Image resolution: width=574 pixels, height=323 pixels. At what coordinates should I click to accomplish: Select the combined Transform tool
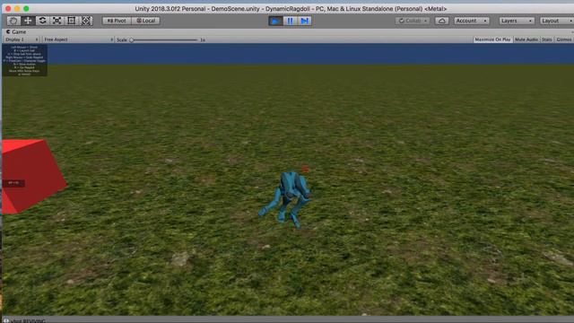(86, 21)
